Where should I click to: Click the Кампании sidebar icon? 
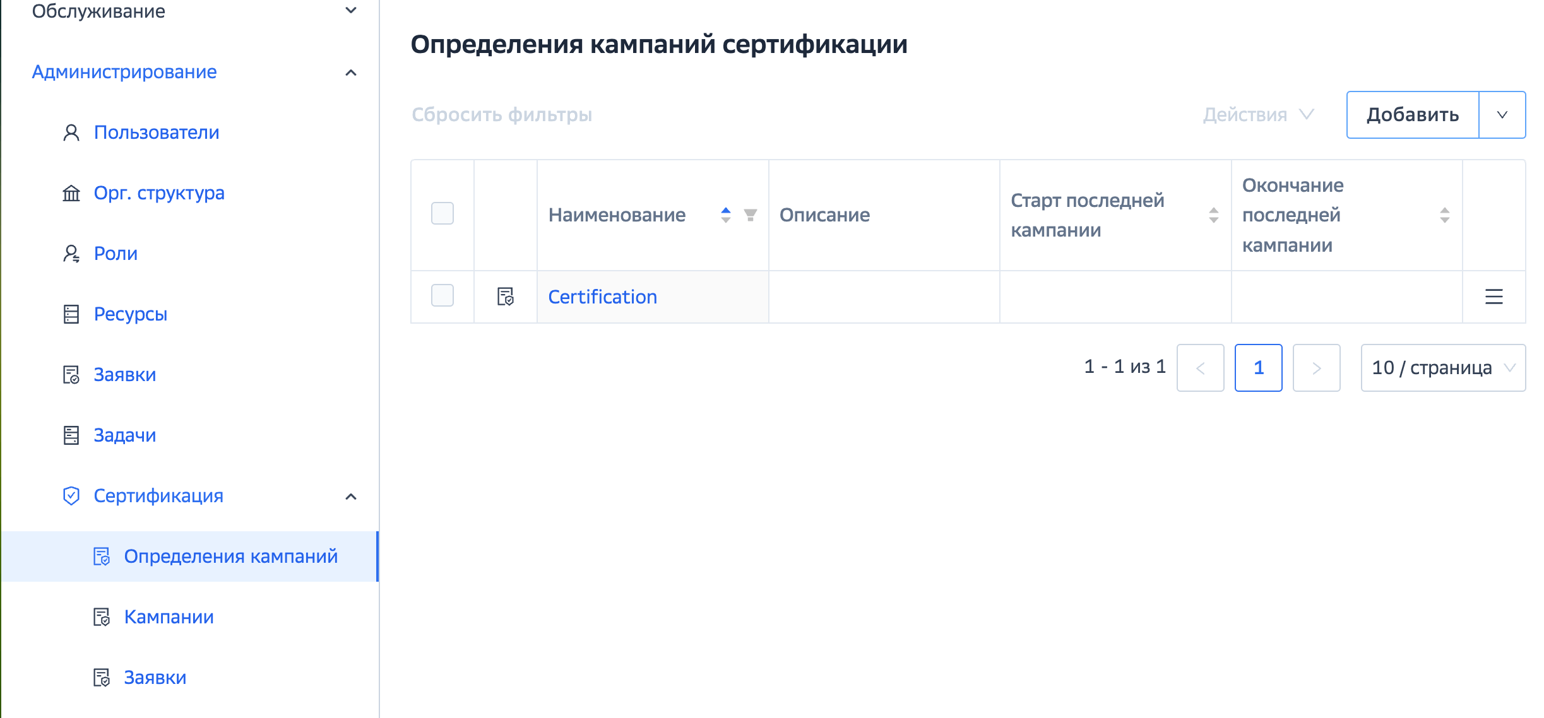click(102, 617)
